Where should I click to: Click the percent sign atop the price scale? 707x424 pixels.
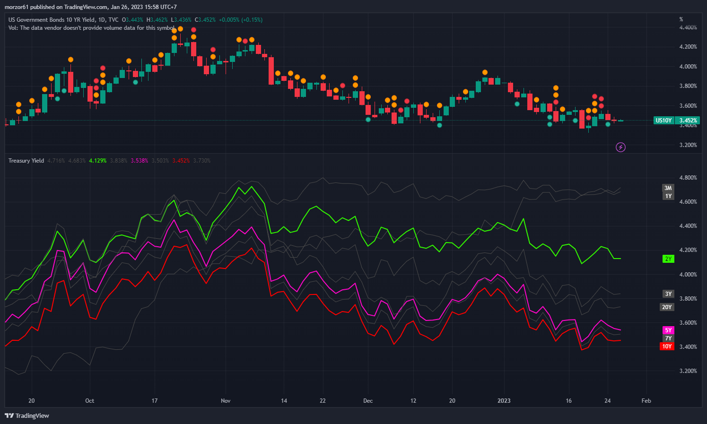(681, 19)
